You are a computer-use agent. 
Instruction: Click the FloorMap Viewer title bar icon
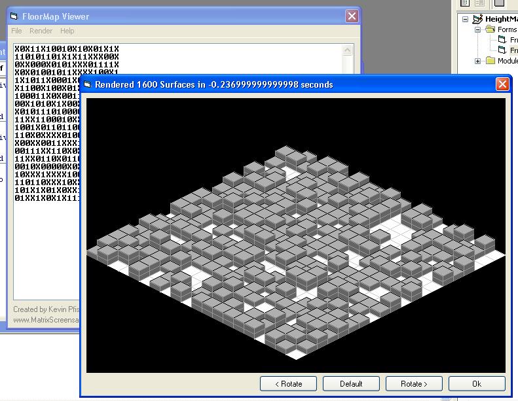[x=14, y=16]
